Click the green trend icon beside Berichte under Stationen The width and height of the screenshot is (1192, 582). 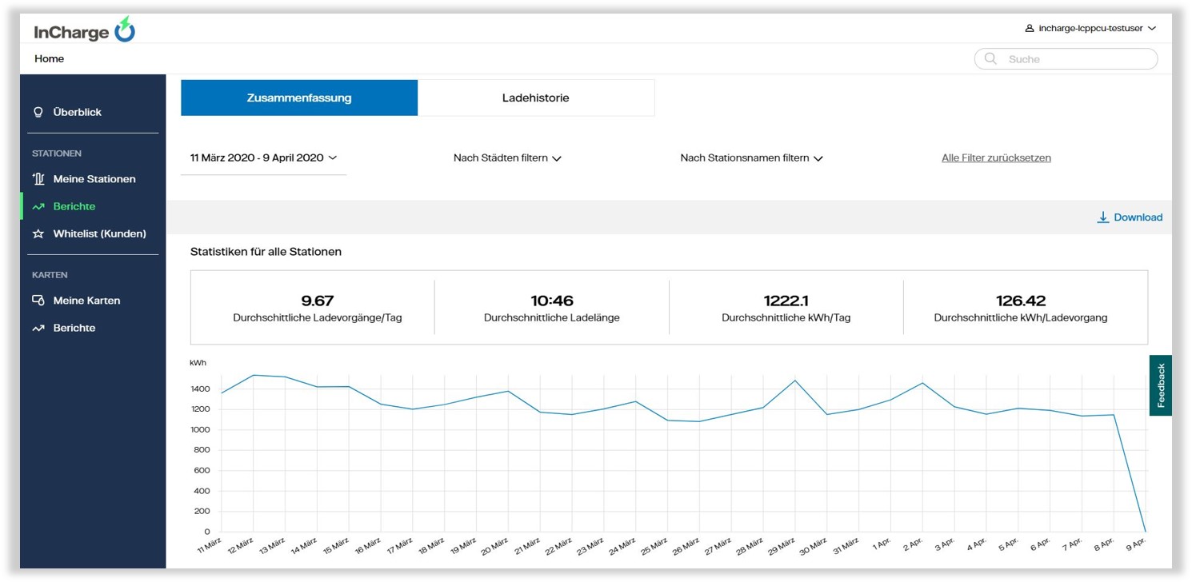point(38,207)
